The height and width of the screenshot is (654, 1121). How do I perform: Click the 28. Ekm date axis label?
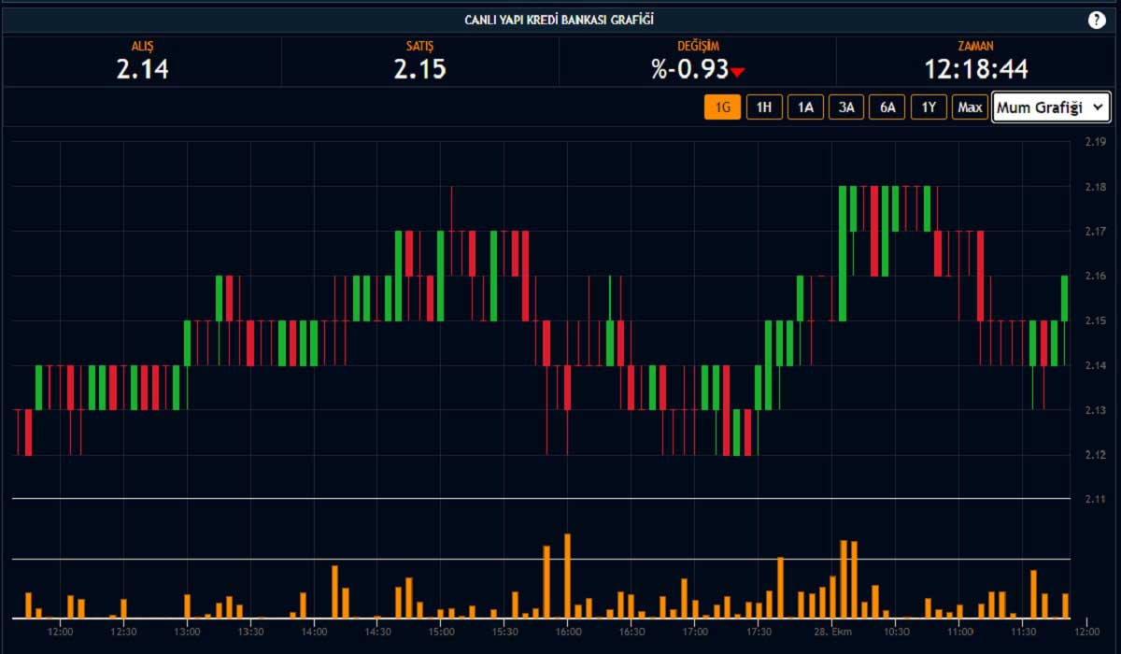coord(832,632)
